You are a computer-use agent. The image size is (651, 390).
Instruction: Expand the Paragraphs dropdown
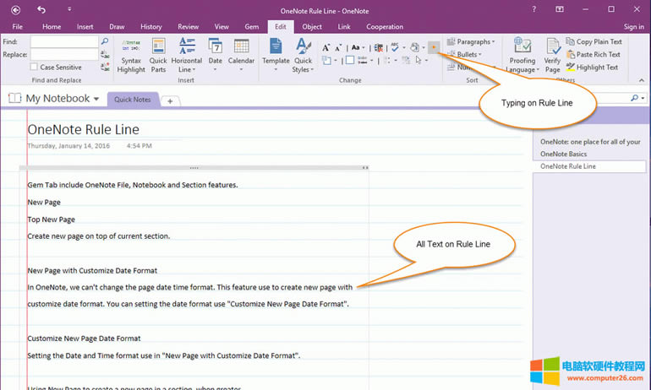(470, 41)
